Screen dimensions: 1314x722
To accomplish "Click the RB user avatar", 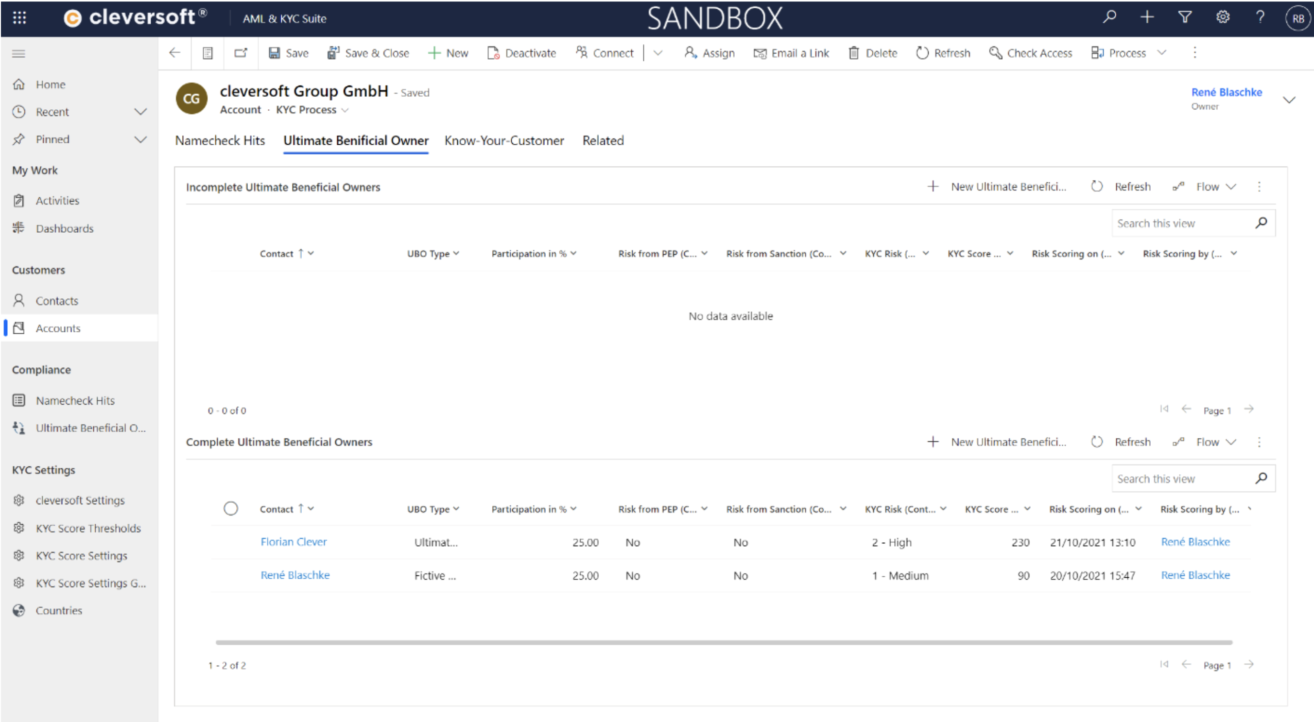I will 1297,19.
